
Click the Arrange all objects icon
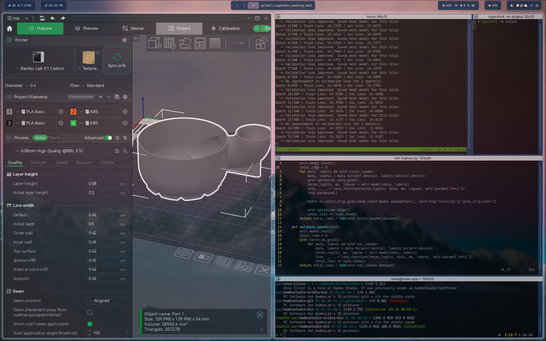tap(200, 43)
